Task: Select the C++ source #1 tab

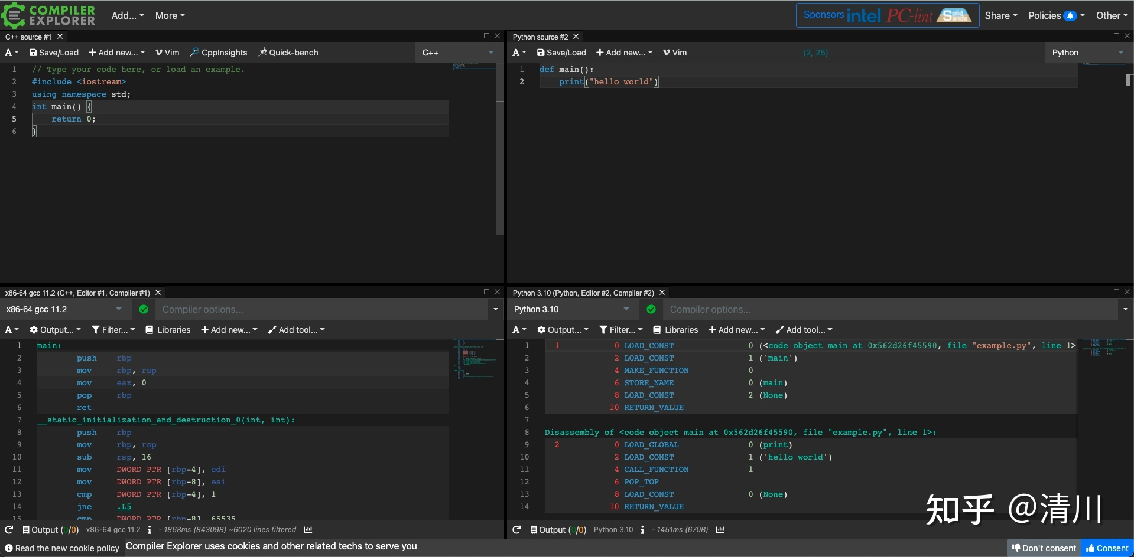Action: click(28, 37)
